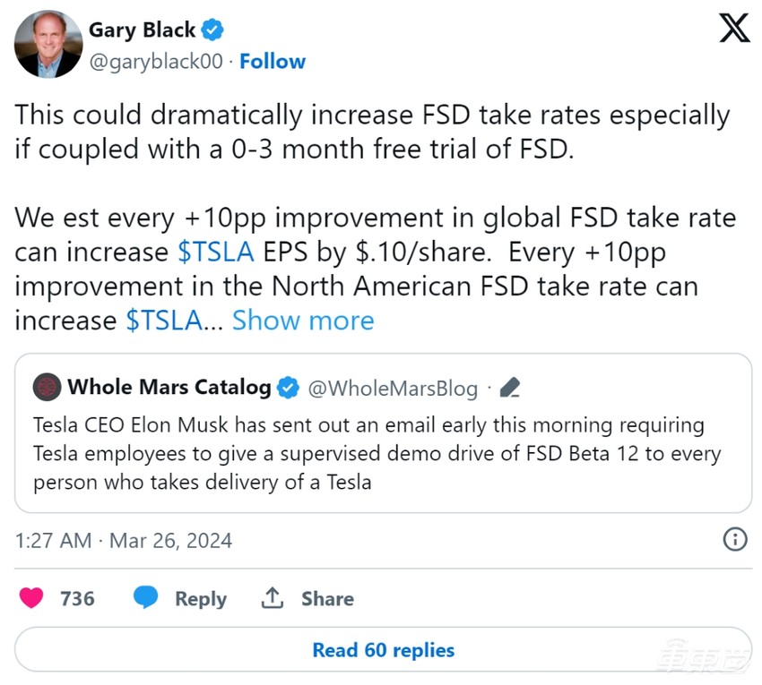
Task: Open the Gary Black display name
Action: pyautogui.click(x=142, y=30)
